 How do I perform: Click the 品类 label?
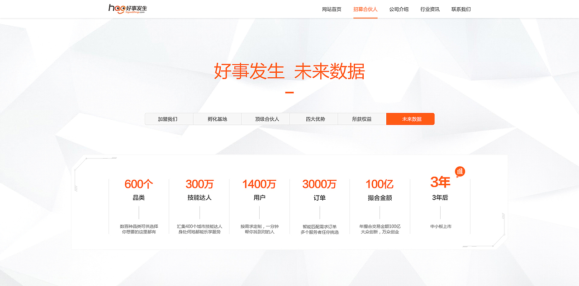(139, 198)
